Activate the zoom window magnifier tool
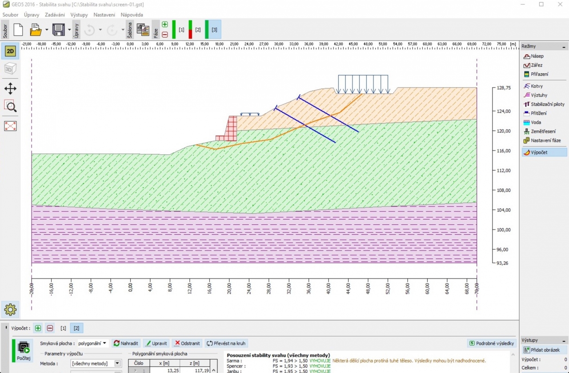This screenshot has width=569, height=373. click(x=10, y=106)
